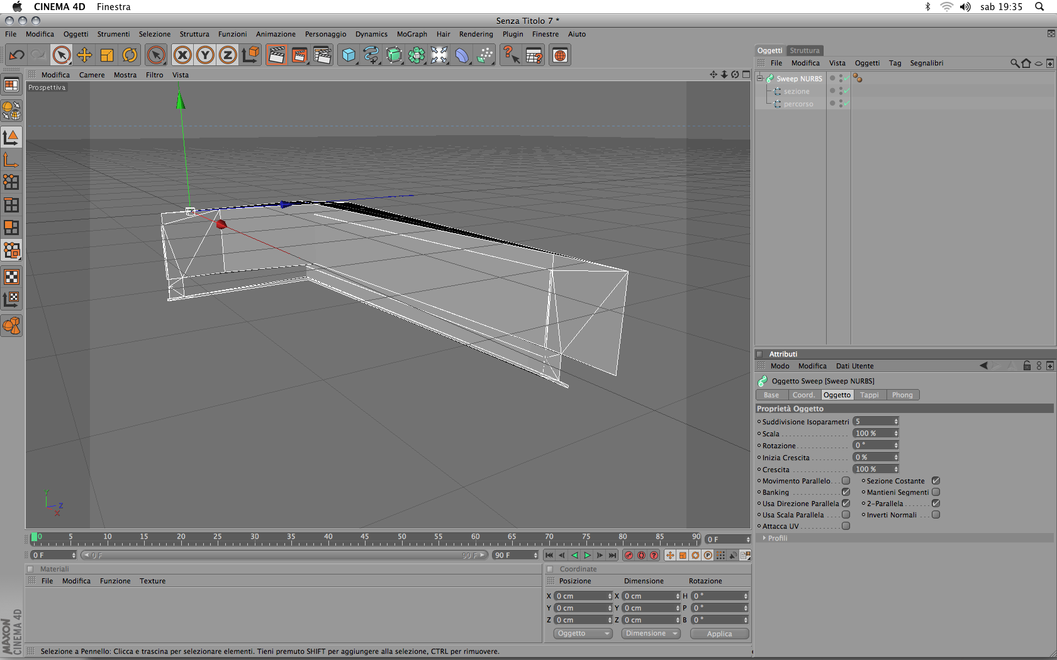
Task: Add a Cube primitive object
Action: coord(349,55)
